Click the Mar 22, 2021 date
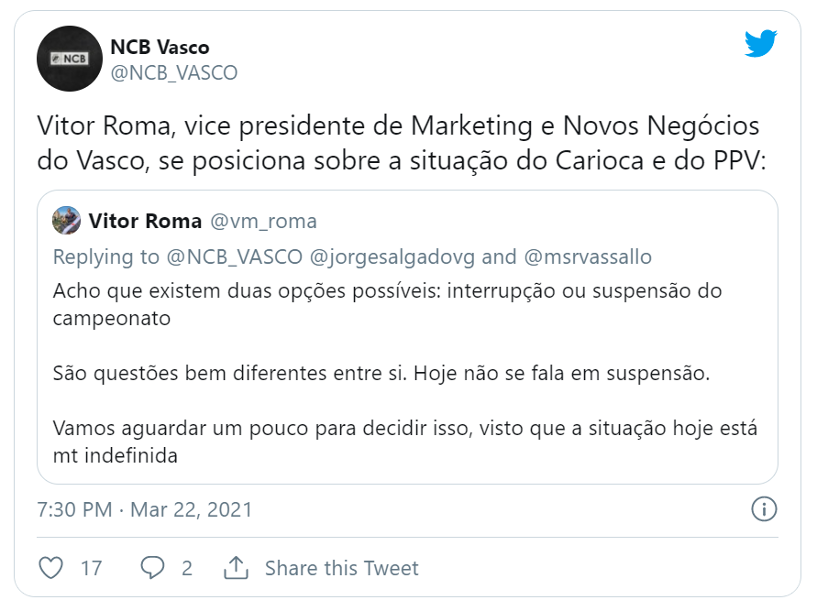 click(x=191, y=509)
